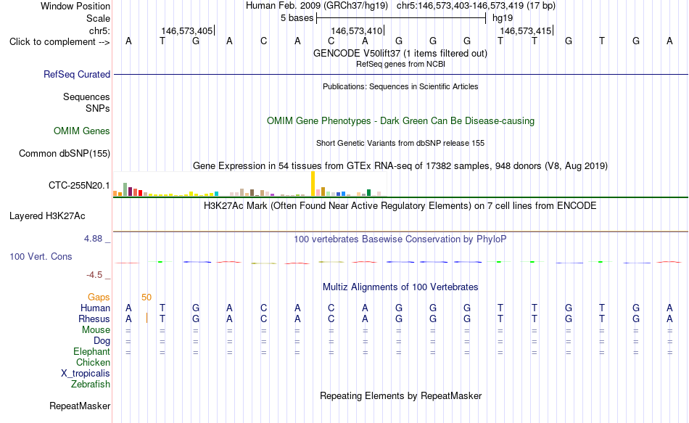
Task: Click the chr5: ruler label
Action: [99, 30]
